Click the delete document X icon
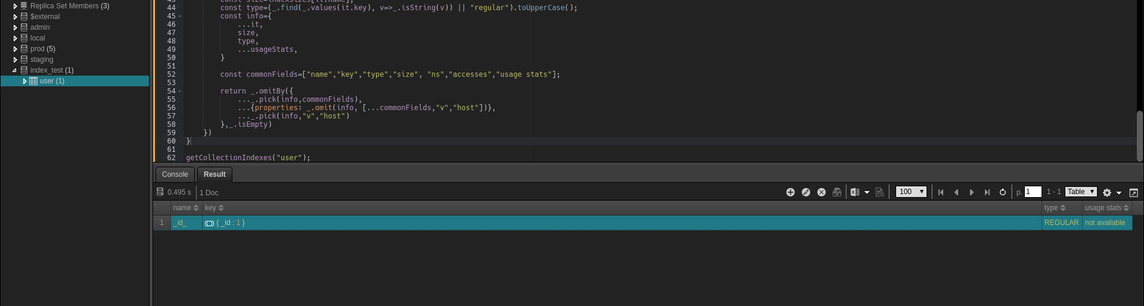The height and width of the screenshot is (306, 1144). 821,192
